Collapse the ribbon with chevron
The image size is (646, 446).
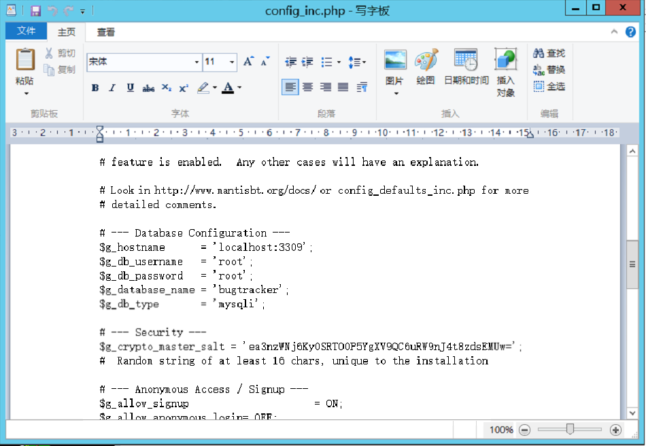[x=614, y=31]
